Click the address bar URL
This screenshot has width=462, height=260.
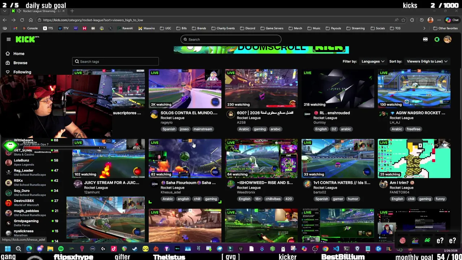pyautogui.click(x=93, y=20)
